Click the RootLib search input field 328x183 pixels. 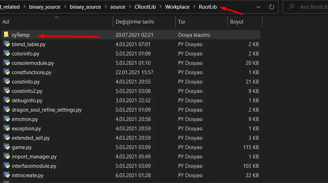click(x=312, y=7)
